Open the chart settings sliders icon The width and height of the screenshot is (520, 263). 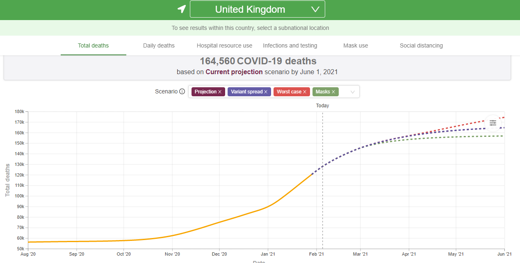493,123
